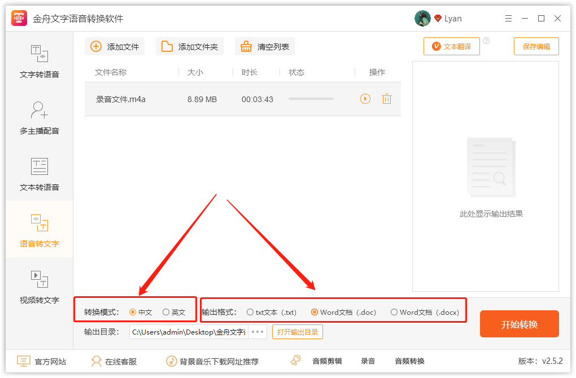Screen dimensions: 576x378
Task: Clear the list with 清空列表
Action: [x=264, y=47]
